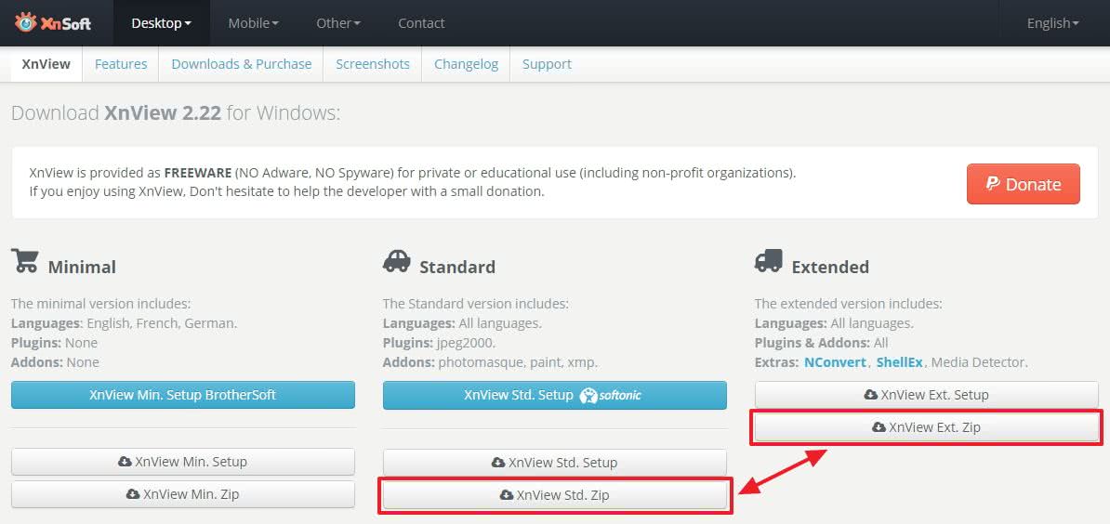Click the XnSoft logo icon
The width and height of the screenshot is (1110, 524).
25,22
